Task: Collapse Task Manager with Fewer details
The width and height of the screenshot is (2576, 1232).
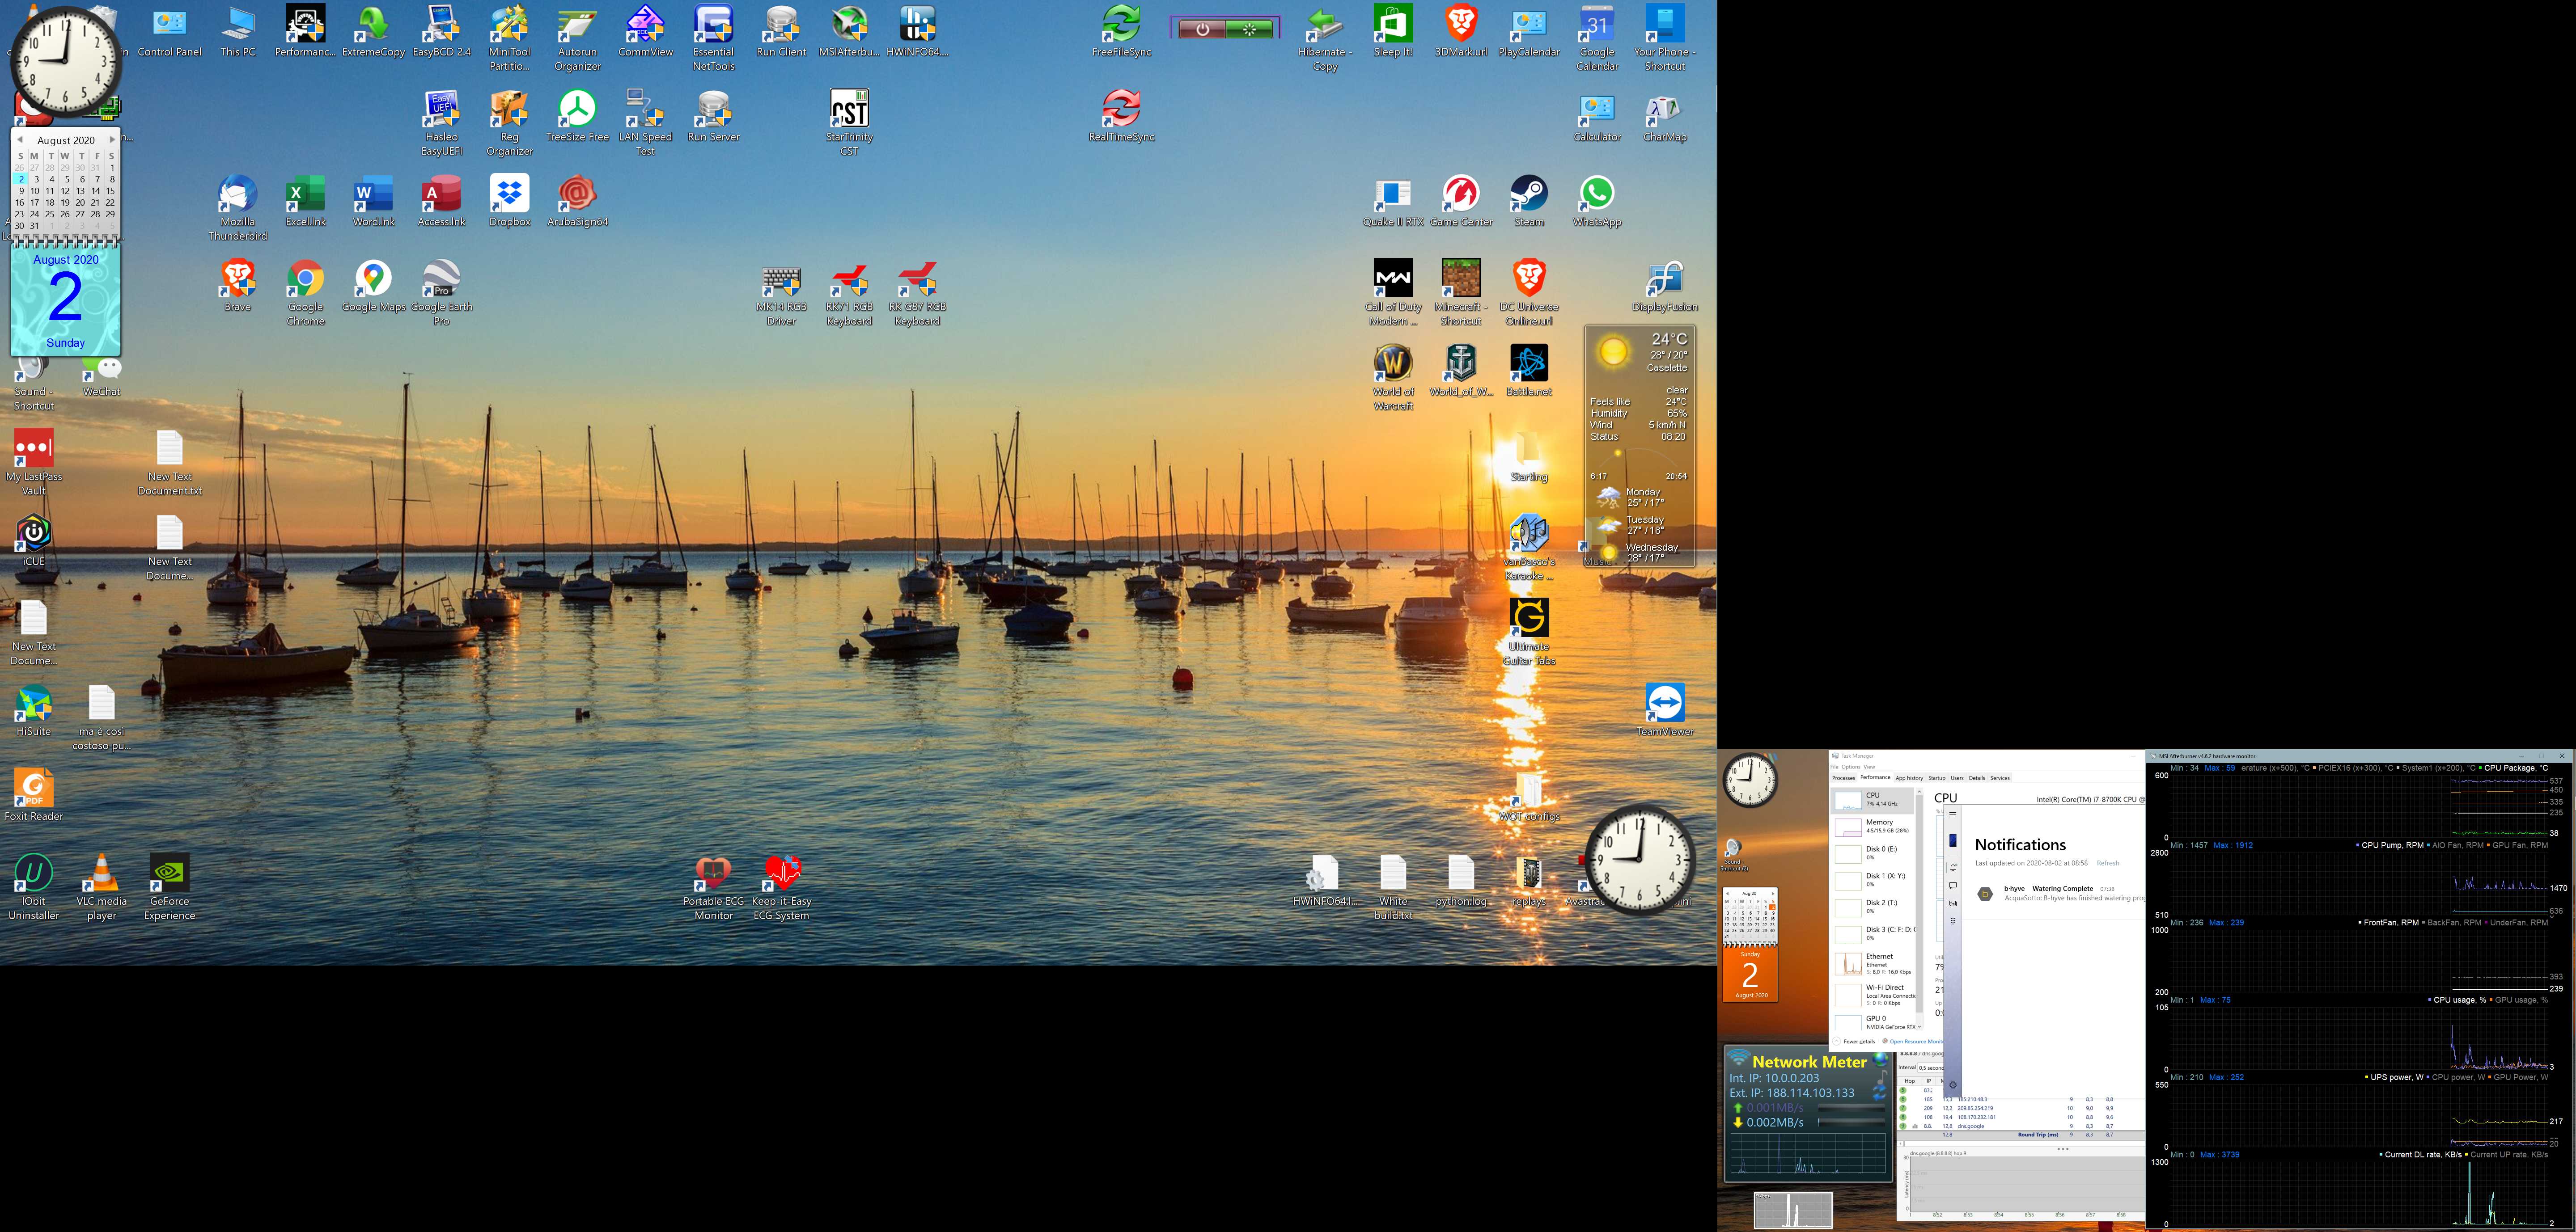Action: 1859,1041
